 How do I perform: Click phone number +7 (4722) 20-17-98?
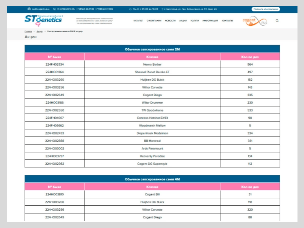pos(85,9)
